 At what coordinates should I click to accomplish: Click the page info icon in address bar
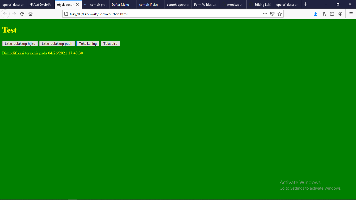(66, 14)
